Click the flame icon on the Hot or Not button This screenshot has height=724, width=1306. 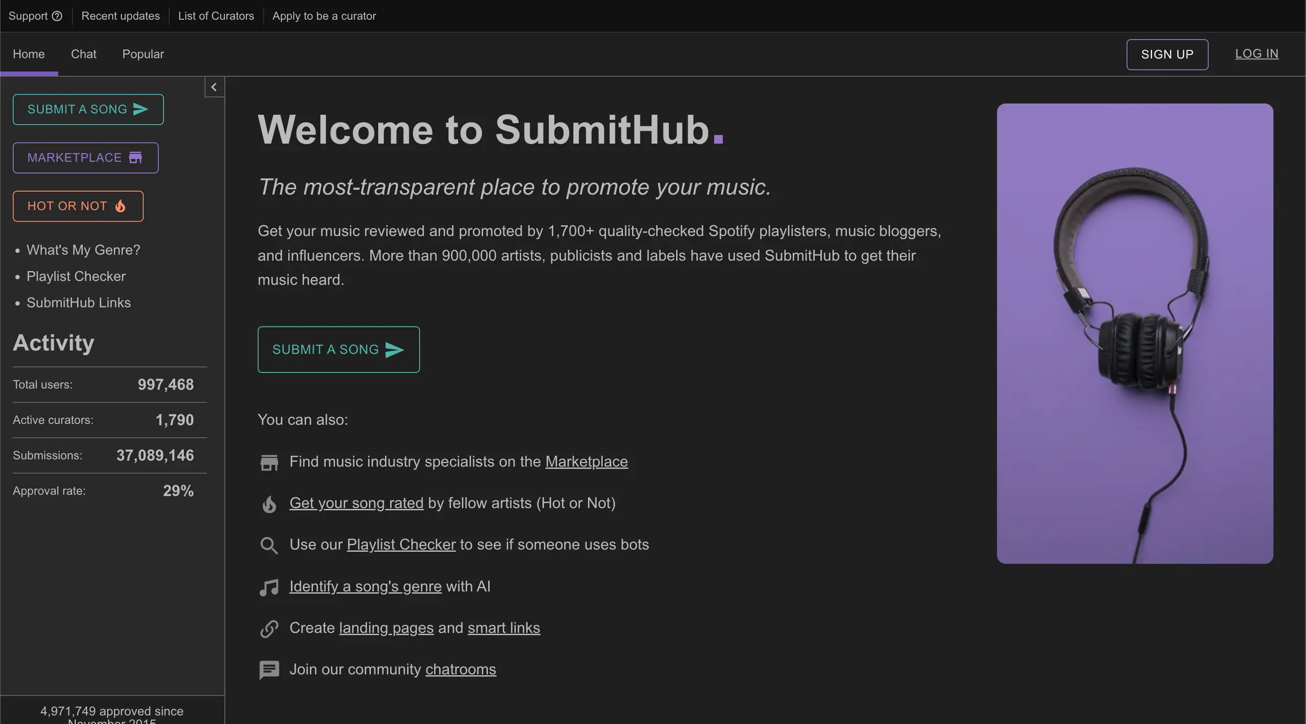pos(120,206)
